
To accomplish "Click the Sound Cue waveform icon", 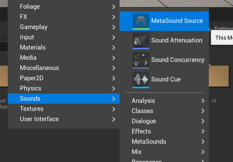I will [x=141, y=79].
